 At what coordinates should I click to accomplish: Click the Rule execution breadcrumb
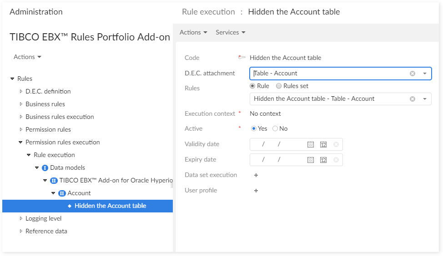point(208,12)
